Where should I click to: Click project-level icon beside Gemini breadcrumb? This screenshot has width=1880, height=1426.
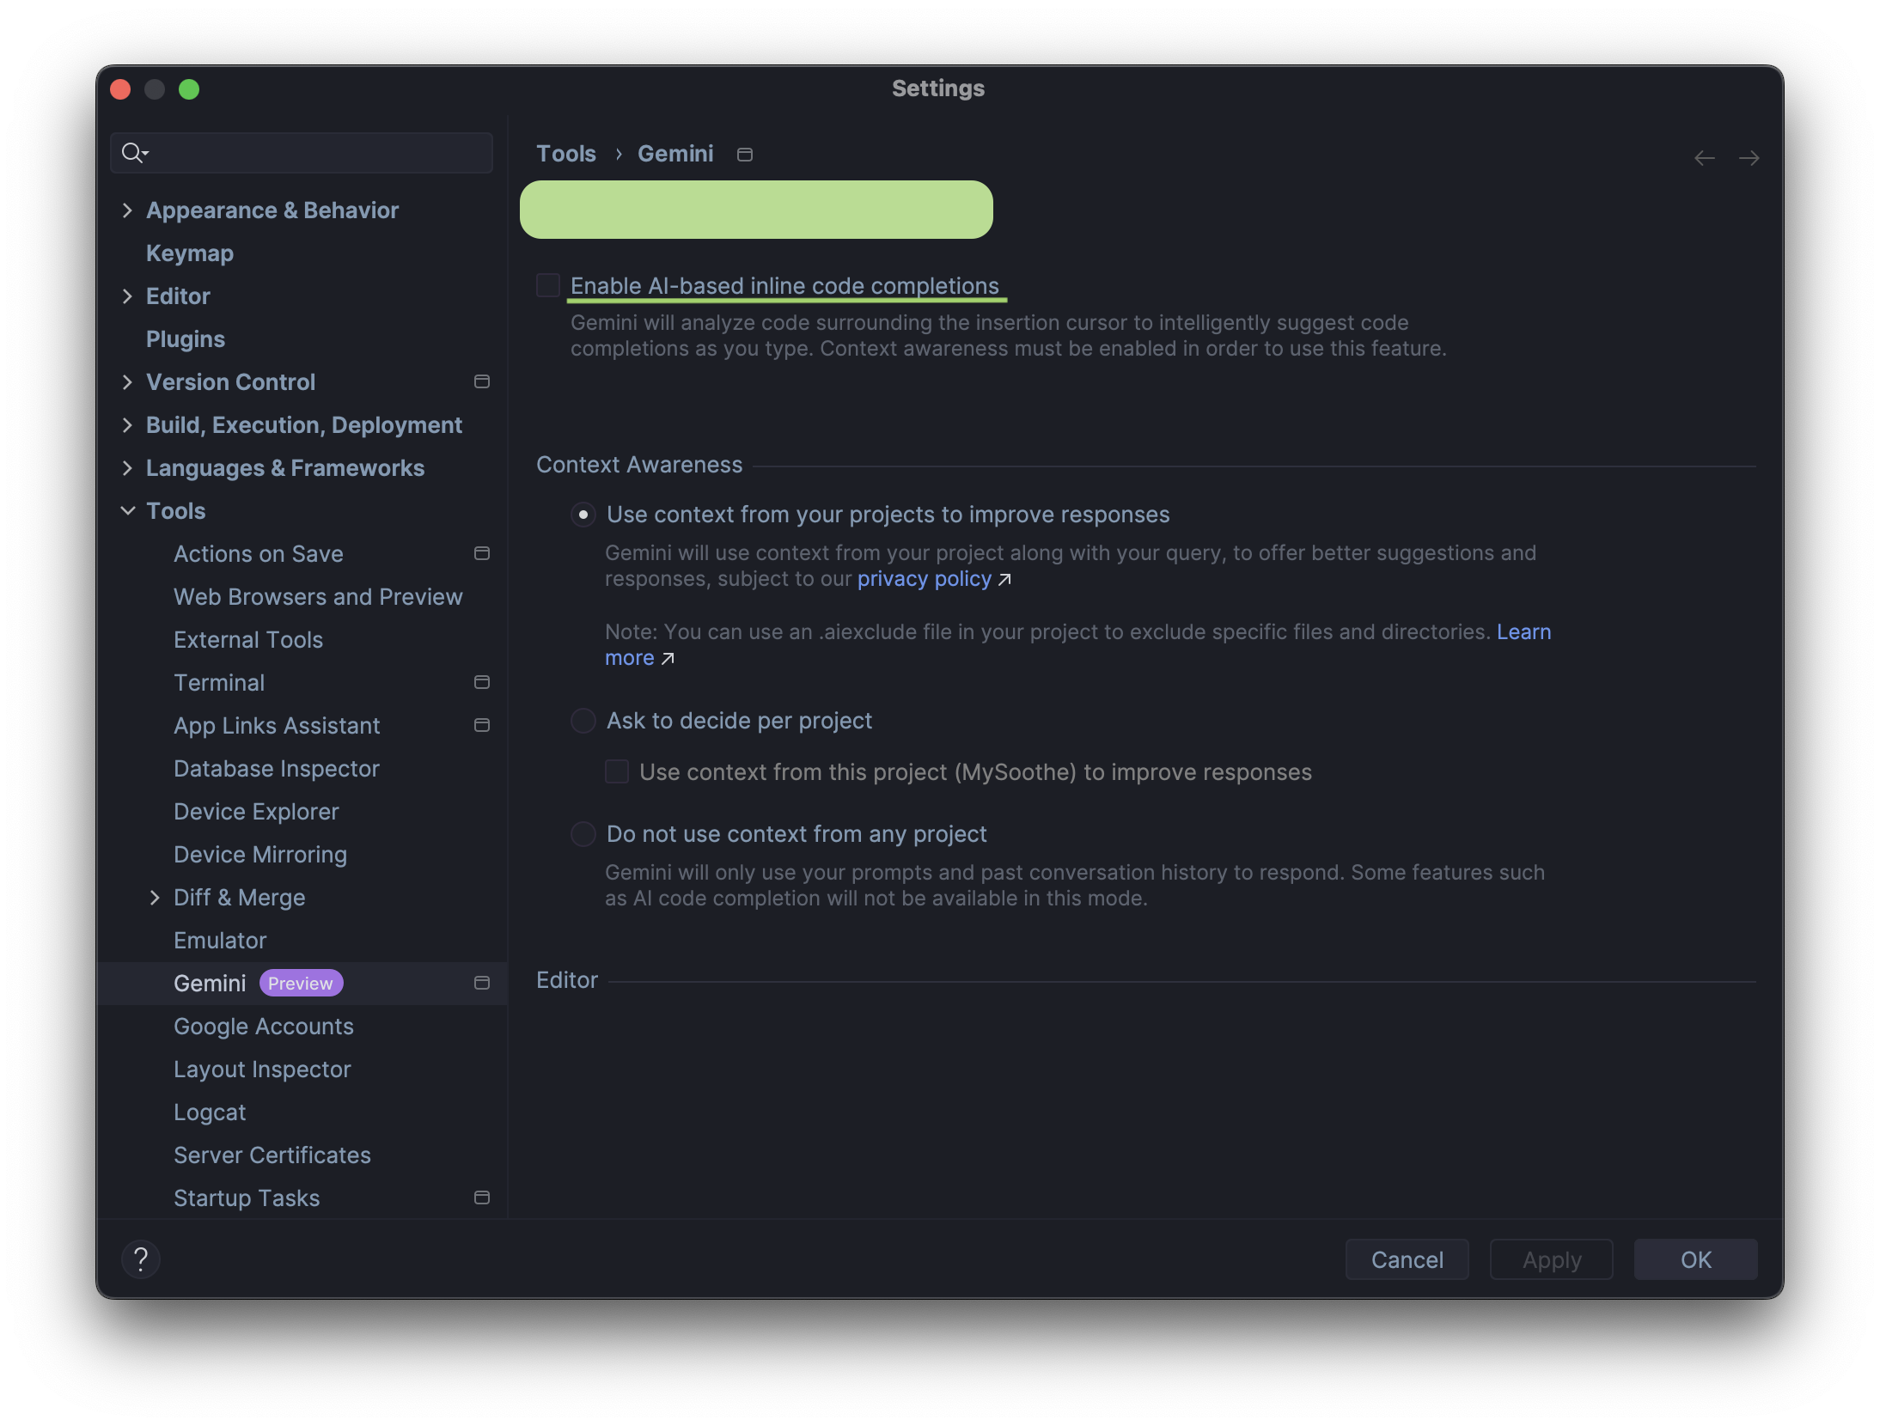click(745, 155)
